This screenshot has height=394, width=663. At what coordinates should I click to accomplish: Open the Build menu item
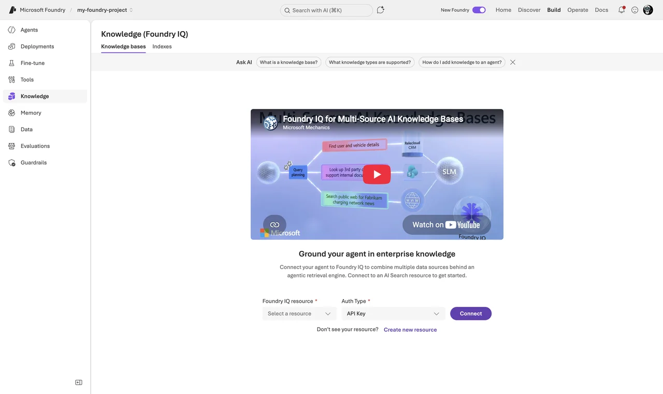[554, 10]
